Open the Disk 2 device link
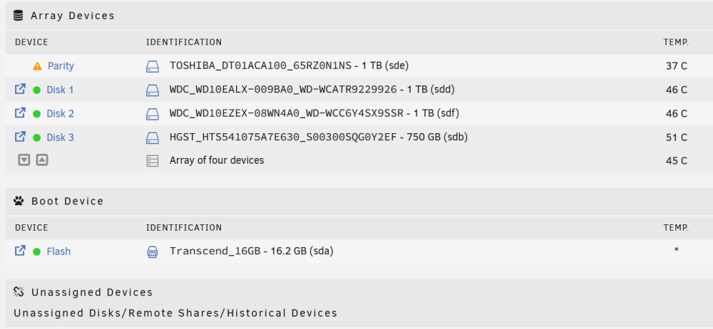The height and width of the screenshot is (329, 713). 60,114
